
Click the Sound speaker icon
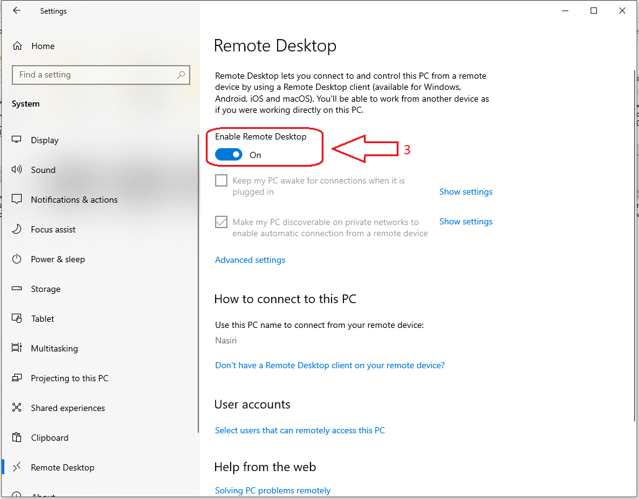pyautogui.click(x=17, y=170)
